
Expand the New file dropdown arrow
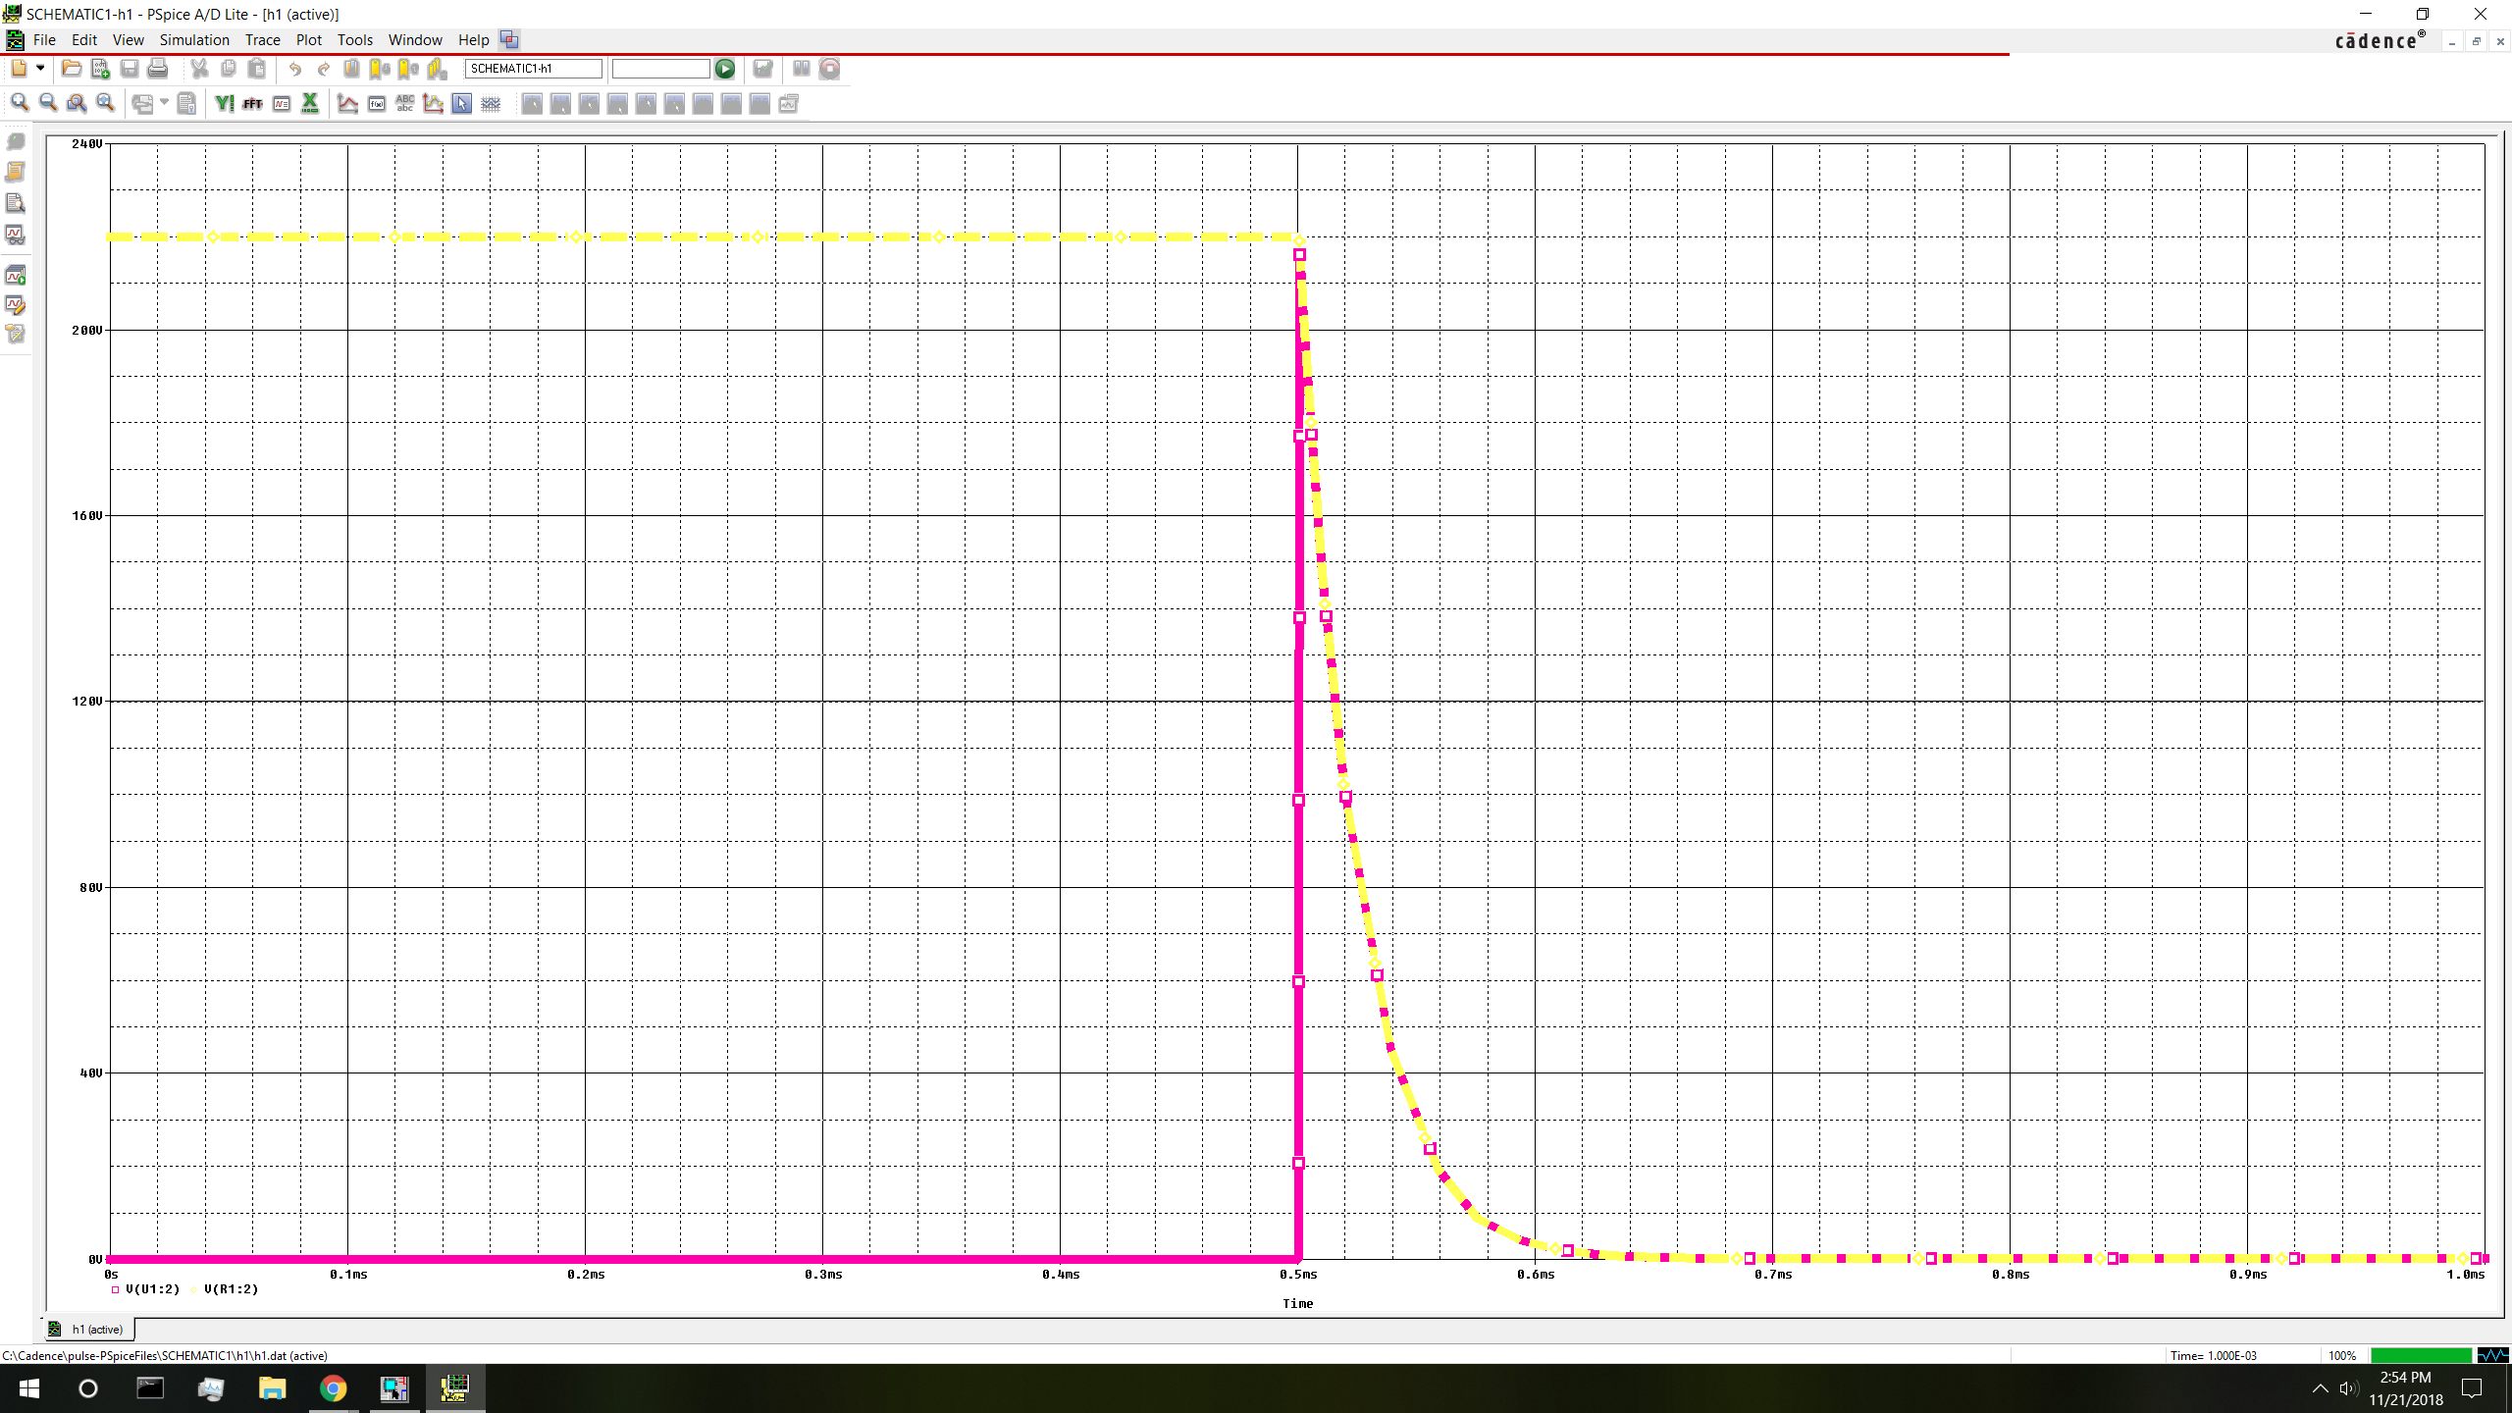click(x=40, y=69)
